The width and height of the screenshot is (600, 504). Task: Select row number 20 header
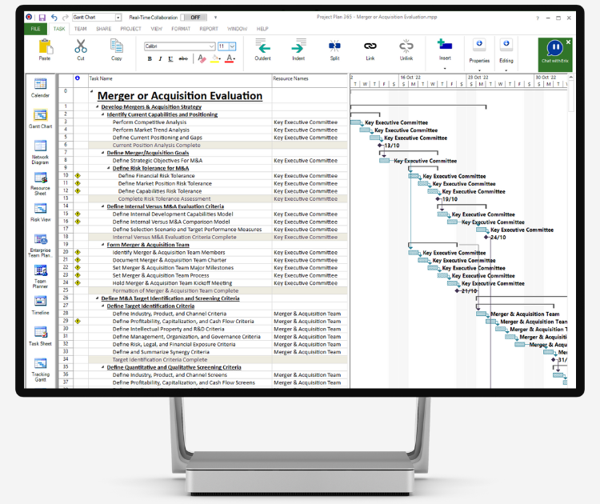point(66,252)
